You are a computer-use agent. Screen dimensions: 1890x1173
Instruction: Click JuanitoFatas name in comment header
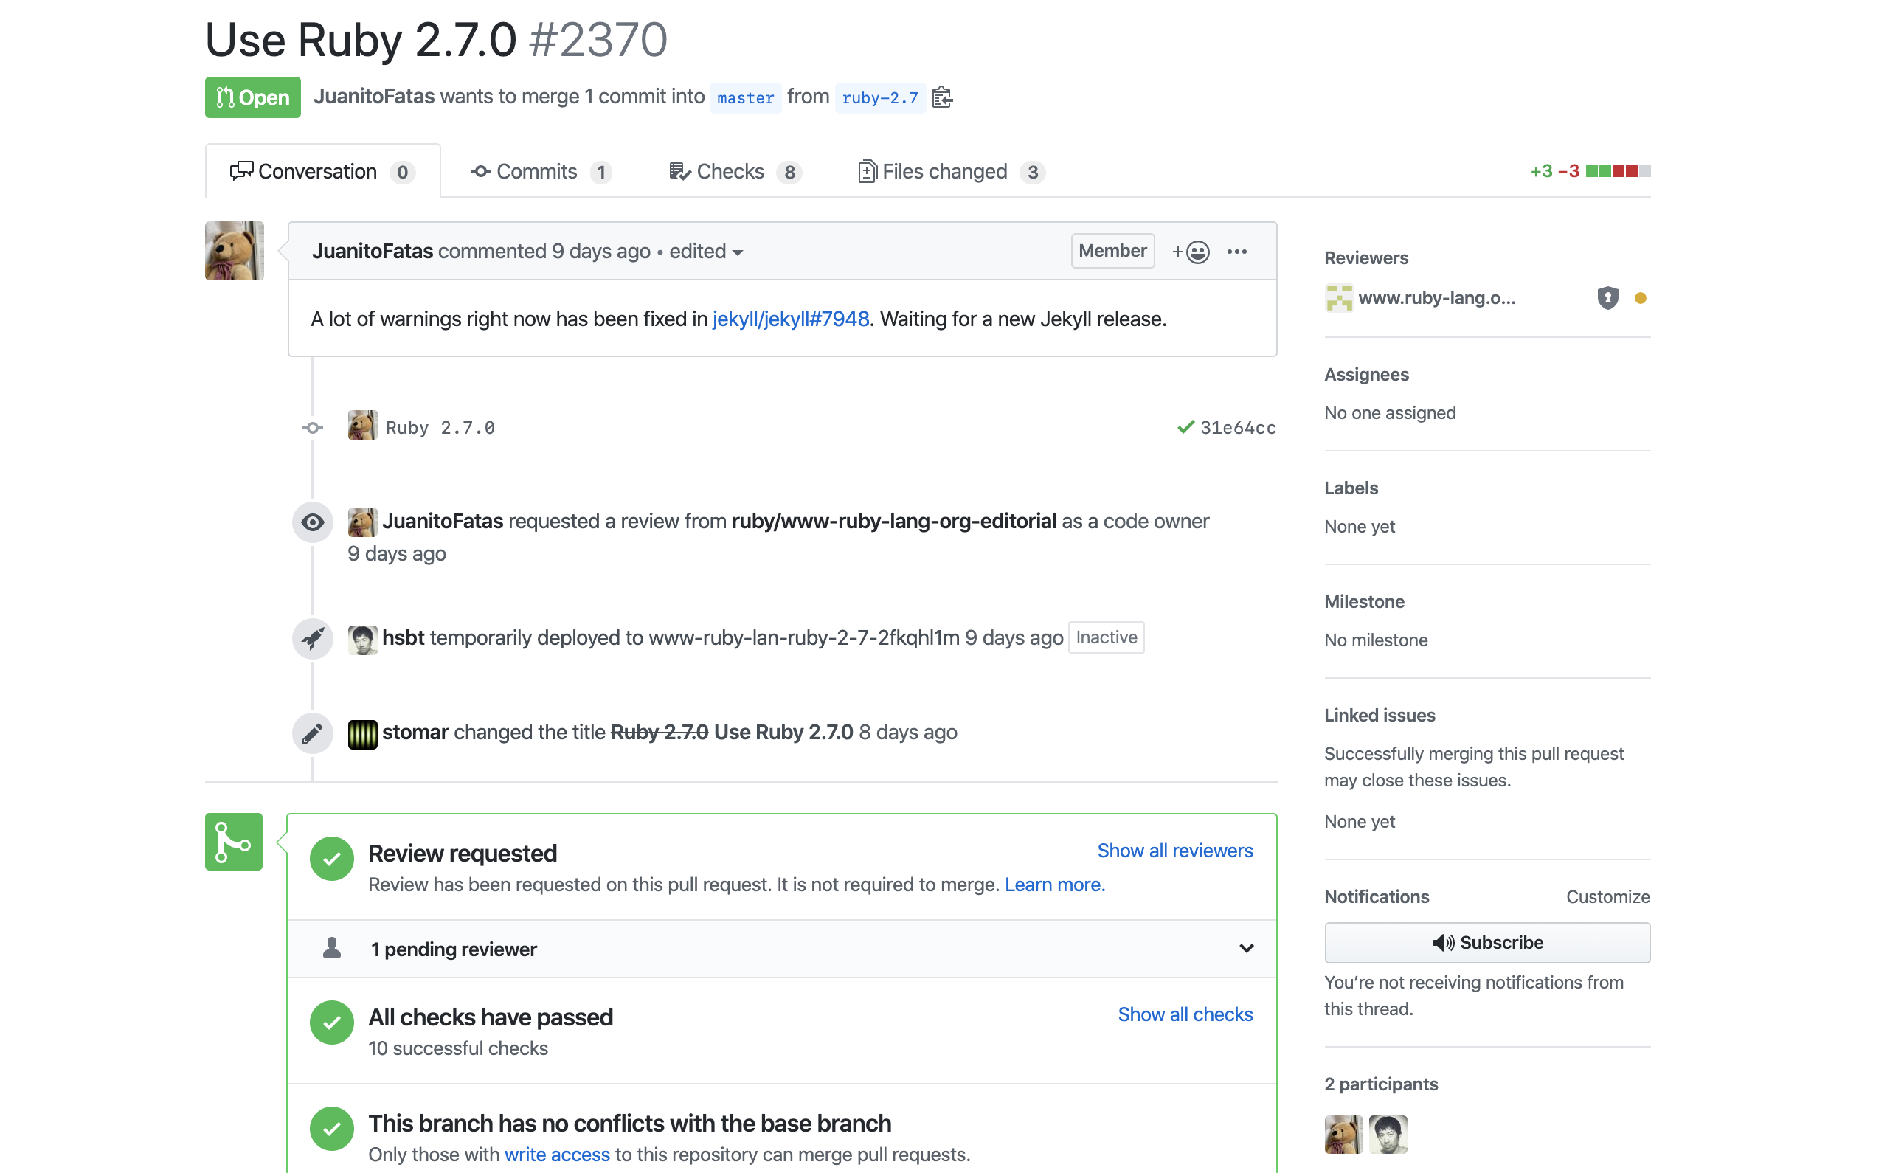click(x=373, y=252)
